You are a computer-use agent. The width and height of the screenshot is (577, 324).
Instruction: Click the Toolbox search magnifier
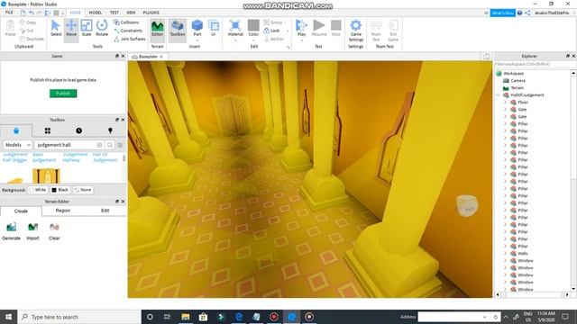coord(110,145)
